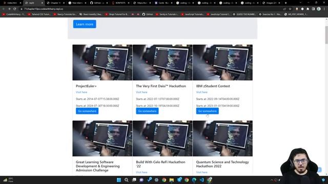Open File Explorer from the taskbar
The image size is (328, 184).
[172, 180]
